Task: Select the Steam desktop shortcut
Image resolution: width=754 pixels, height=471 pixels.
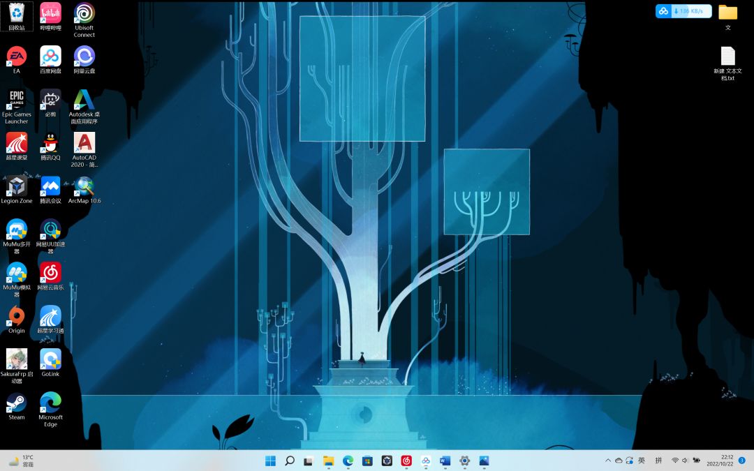Action: pyautogui.click(x=16, y=405)
